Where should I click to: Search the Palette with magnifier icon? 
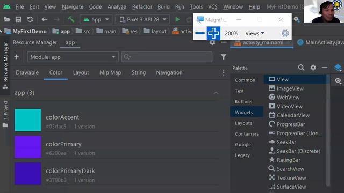301,68
